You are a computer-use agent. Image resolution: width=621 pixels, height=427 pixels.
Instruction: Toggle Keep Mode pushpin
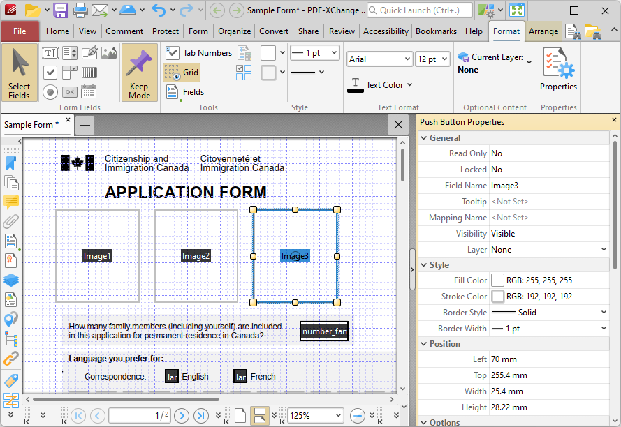140,73
